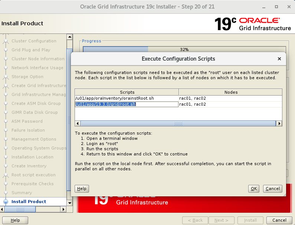Screen dimensions: 295x225
Task: Click sidebar horizontal scroll left arrow
Action: (x=2, y=209)
